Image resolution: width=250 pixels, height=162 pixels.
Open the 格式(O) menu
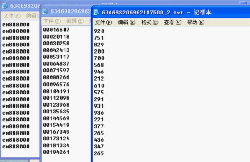tap(150, 22)
